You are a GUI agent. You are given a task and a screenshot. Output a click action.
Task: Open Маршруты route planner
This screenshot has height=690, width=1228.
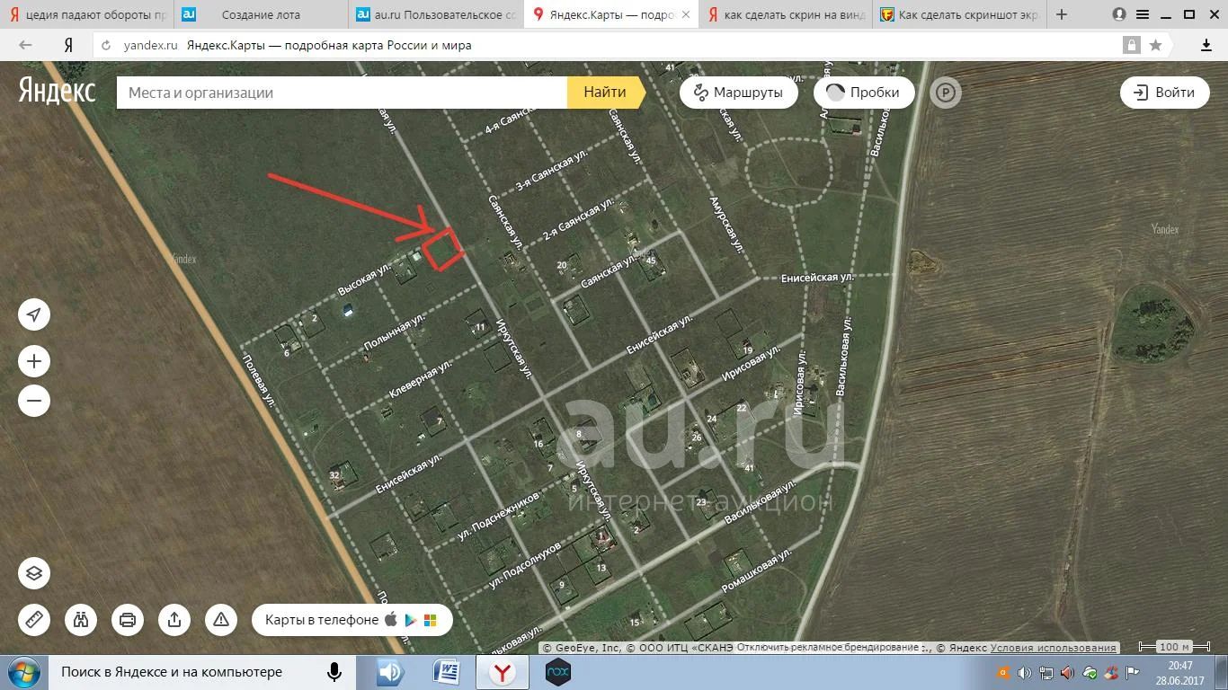[739, 93]
